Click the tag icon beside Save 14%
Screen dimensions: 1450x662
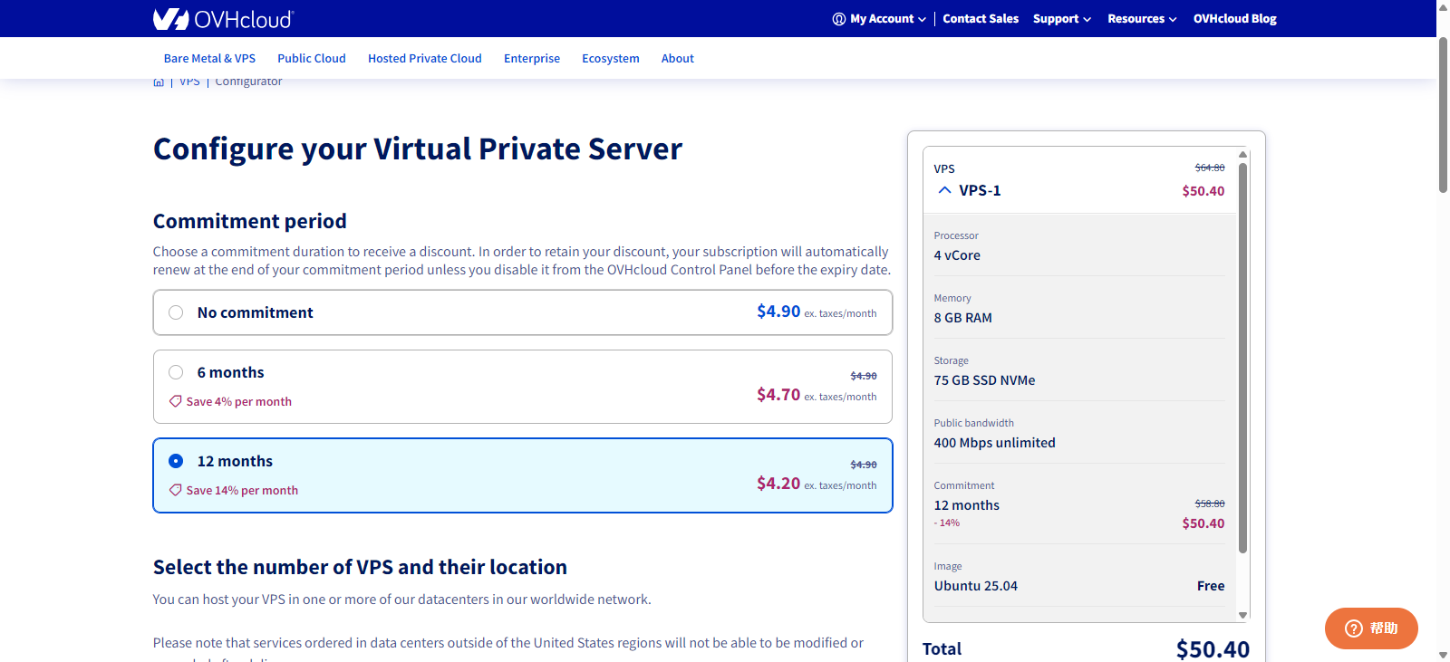(x=176, y=490)
